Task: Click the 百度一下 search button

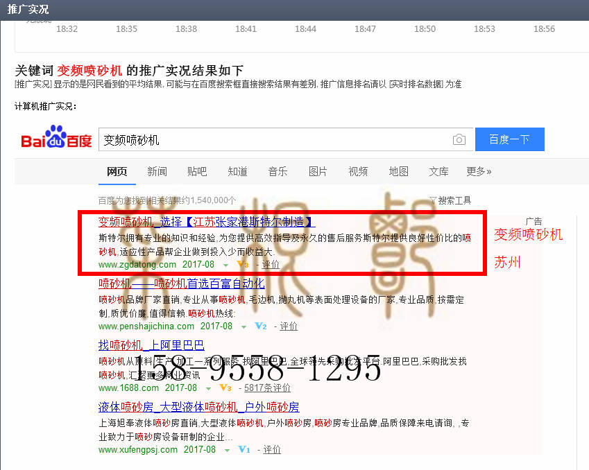Action: point(510,139)
